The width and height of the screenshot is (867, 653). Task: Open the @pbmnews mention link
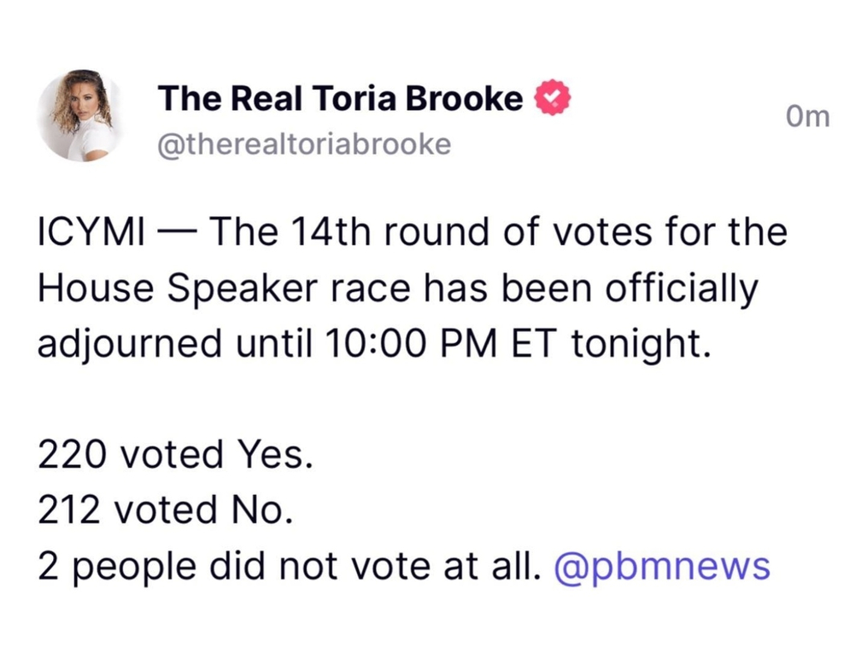[662, 566]
